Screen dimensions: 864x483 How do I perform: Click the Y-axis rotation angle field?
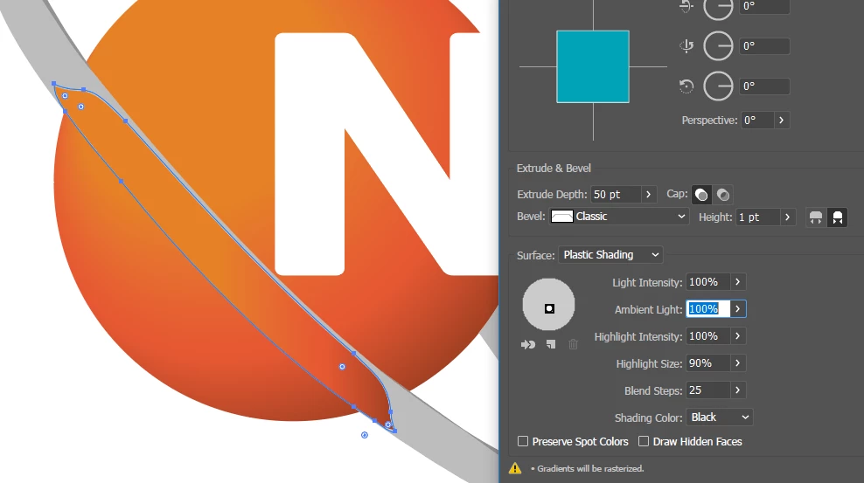(764, 46)
